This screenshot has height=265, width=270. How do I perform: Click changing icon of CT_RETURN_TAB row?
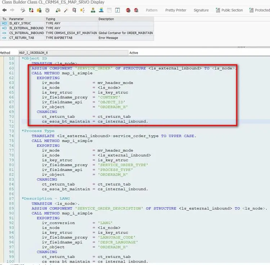(x=4, y=38)
